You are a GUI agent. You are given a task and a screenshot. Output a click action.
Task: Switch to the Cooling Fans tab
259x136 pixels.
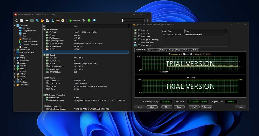[153, 50]
